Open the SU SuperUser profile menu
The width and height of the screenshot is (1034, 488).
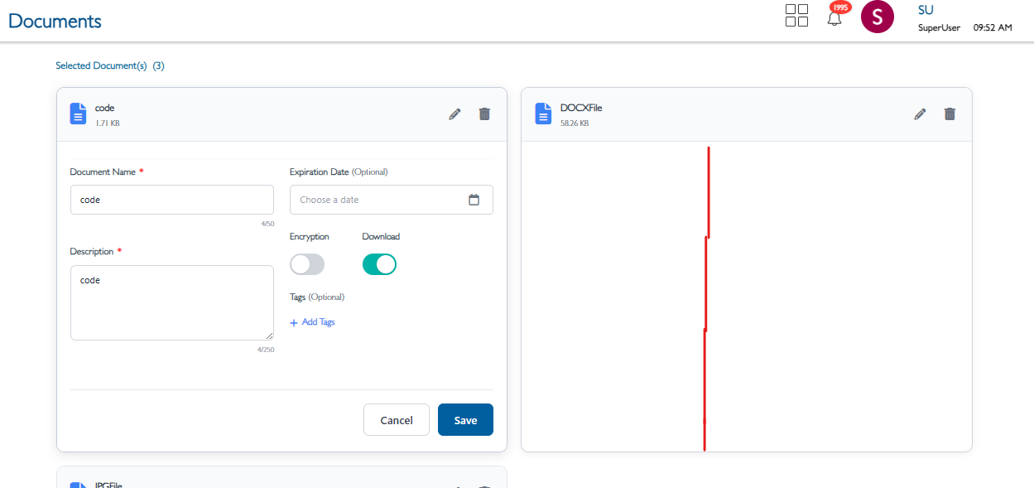[x=938, y=18]
